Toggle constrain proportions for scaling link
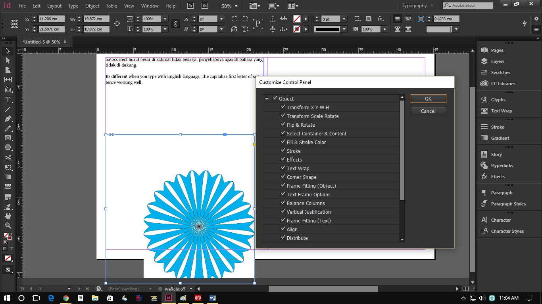Viewport: 542px width, 304px height. pos(176,24)
